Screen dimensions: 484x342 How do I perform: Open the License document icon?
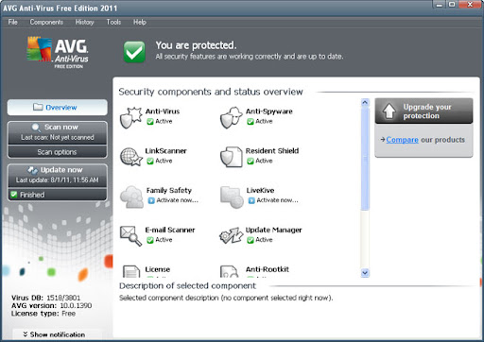(131, 271)
